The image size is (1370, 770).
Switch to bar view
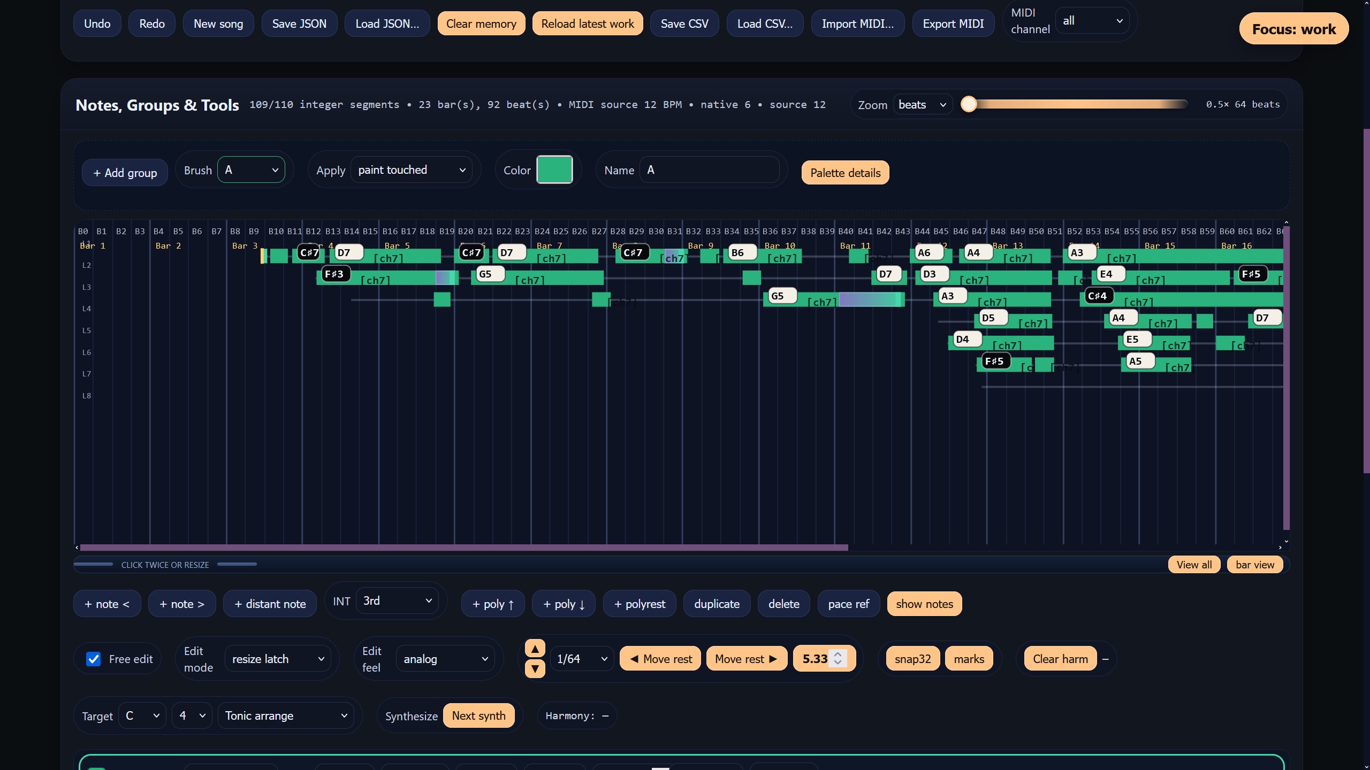[x=1254, y=565]
